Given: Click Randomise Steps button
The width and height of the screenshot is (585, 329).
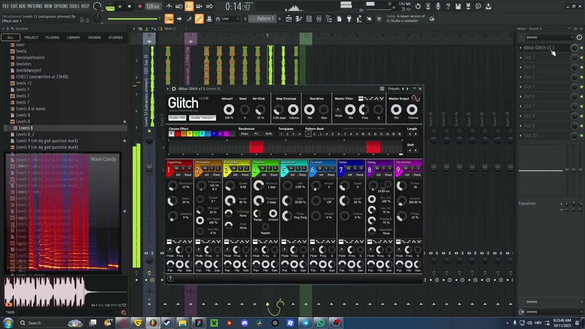Looking at the screenshot, I should [x=245, y=134].
